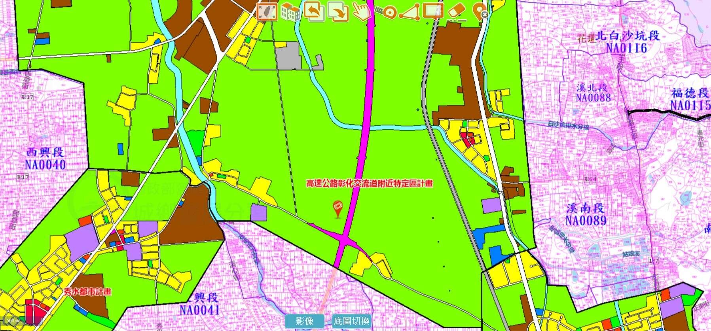Remove marker using pin's small X badge
This screenshot has height=331, width=711.
pyautogui.click(x=485, y=15)
